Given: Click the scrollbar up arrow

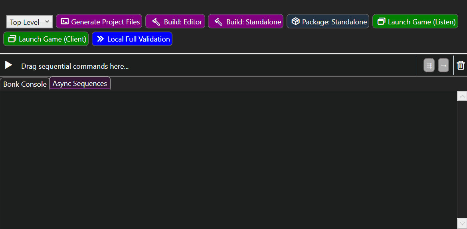Looking at the screenshot, I should [462, 96].
